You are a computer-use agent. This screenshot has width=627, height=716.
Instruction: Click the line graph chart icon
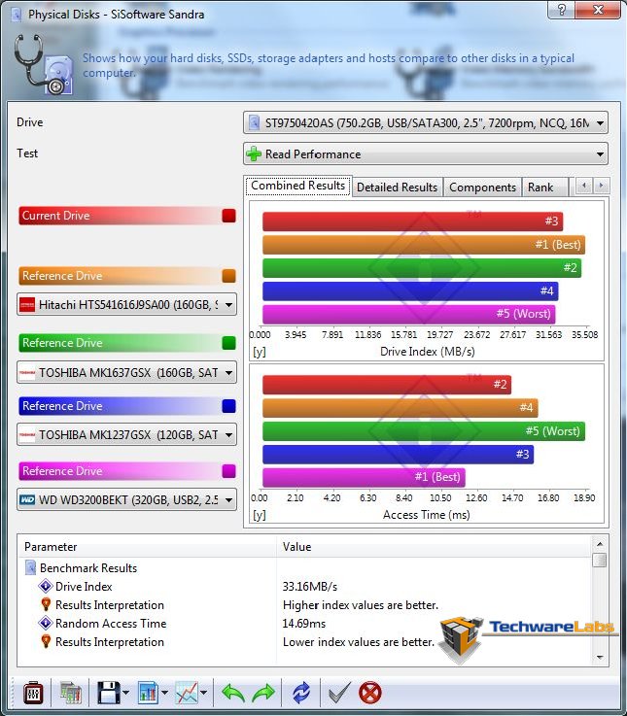(x=187, y=693)
